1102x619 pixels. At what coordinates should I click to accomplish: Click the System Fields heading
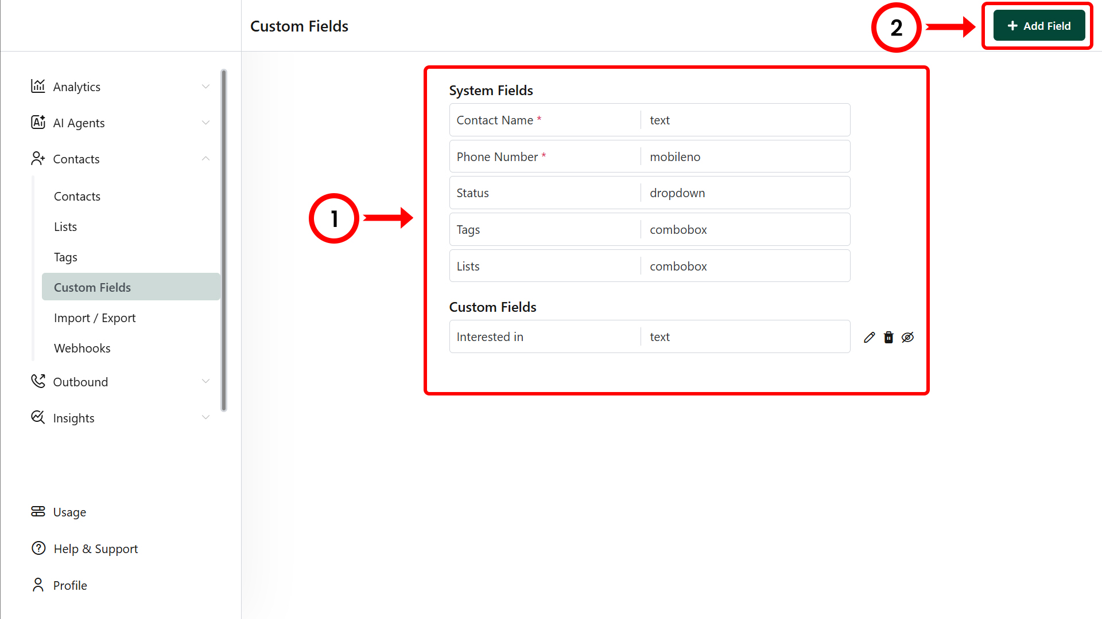tap(491, 91)
